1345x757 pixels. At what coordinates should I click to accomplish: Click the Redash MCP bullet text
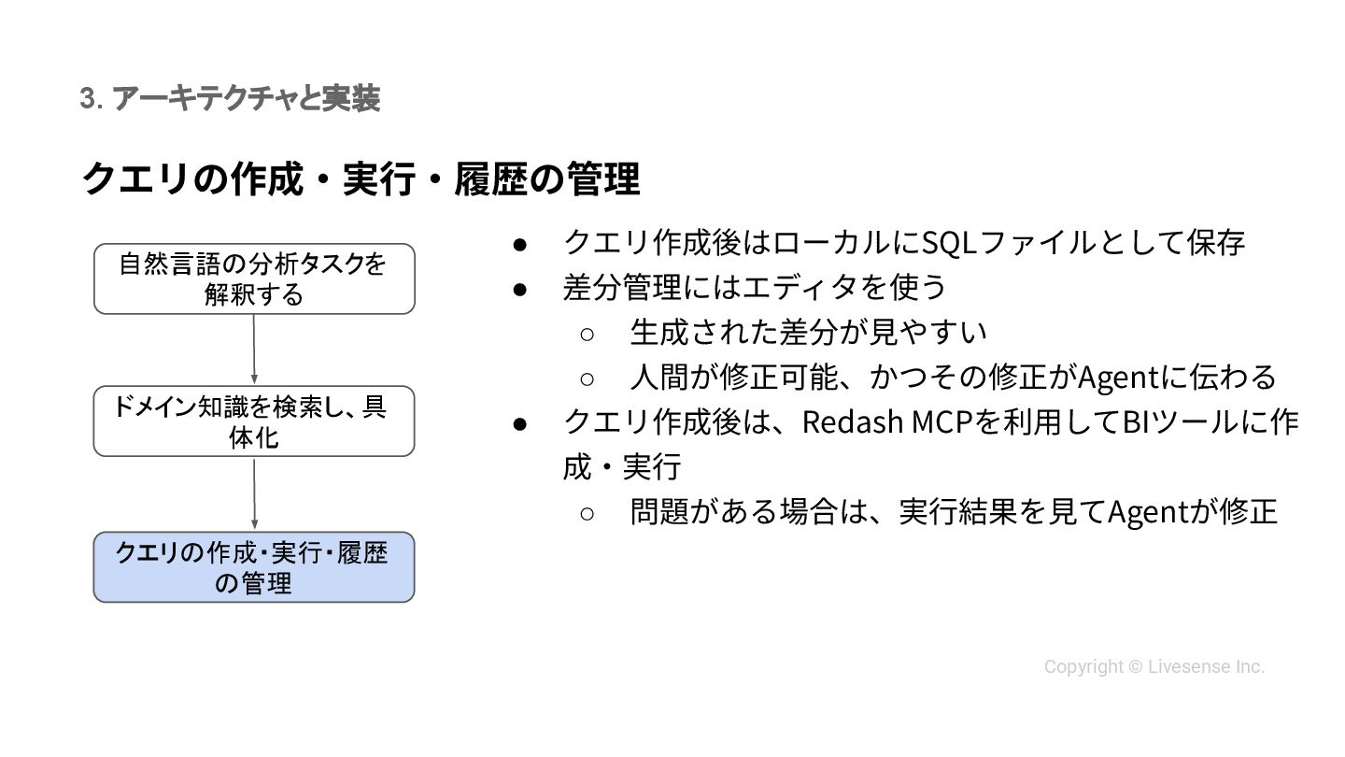coord(930,421)
